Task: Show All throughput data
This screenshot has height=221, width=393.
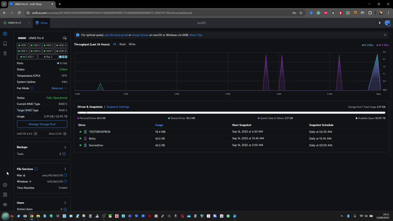Action: (x=115, y=44)
